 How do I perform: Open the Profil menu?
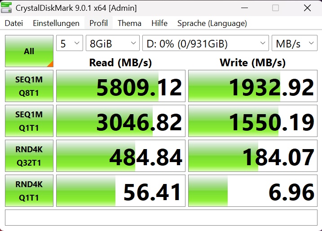click(x=98, y=23)
